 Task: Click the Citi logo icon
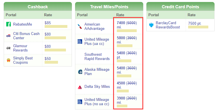tap(9, 36)
